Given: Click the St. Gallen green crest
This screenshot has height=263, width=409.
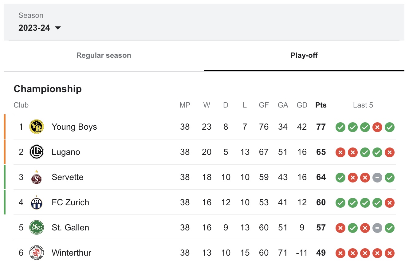Looking at the screenshot, I should 37,228.
